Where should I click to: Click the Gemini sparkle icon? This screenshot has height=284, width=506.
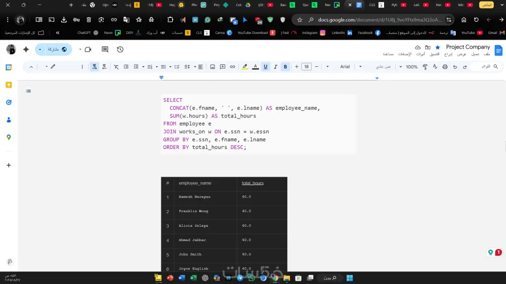coord(26,50)
